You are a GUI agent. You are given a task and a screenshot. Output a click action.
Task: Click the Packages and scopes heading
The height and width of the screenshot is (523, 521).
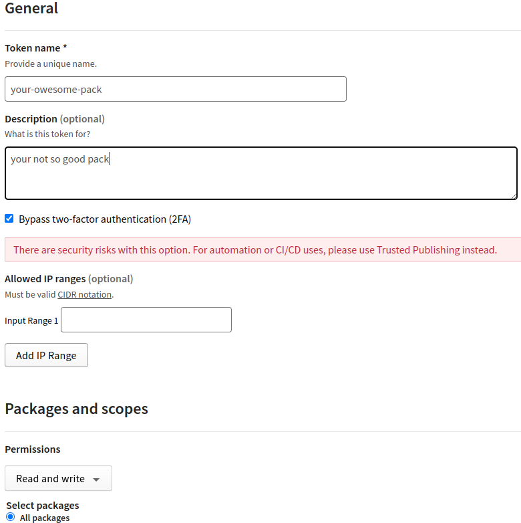76,409
